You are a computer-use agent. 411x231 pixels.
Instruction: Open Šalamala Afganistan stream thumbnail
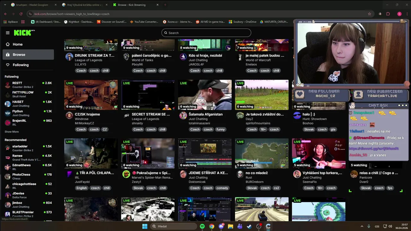pos(205,95)
